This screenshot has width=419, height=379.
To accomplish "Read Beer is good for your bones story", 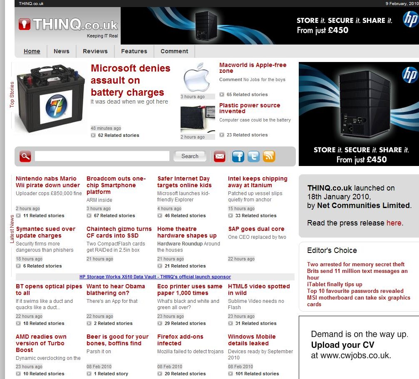I will point(117,340).
